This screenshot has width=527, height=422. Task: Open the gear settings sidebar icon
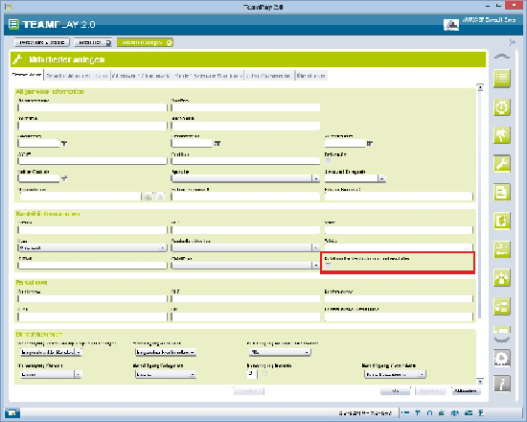502,358
